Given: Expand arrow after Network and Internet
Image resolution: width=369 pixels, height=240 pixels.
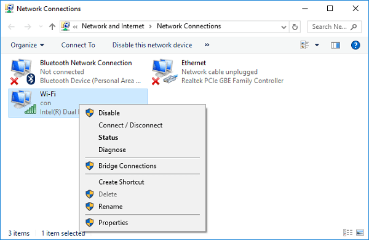Looking at the screenshot, I should (151, 26).
